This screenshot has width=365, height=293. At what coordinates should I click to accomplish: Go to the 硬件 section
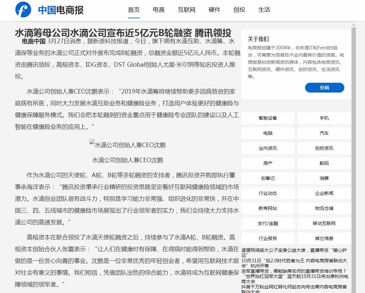[214, 10]
